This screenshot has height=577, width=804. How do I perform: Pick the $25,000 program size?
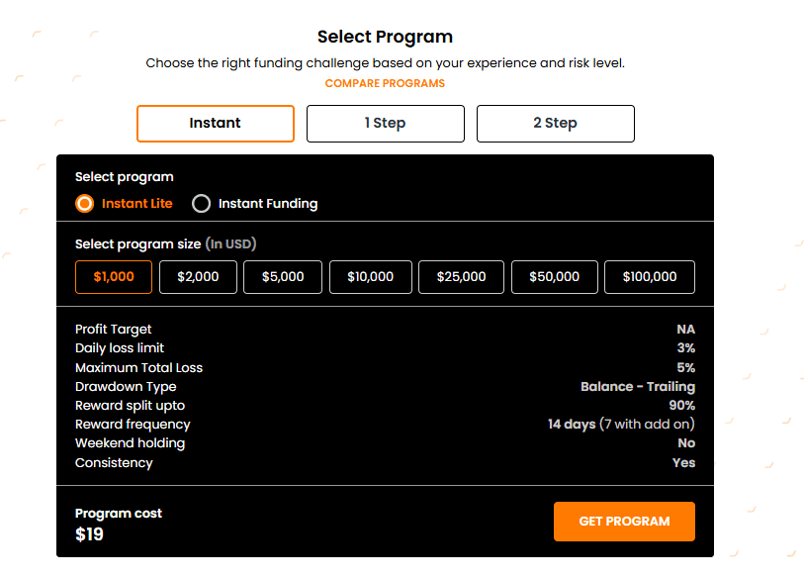coord(461,277)
